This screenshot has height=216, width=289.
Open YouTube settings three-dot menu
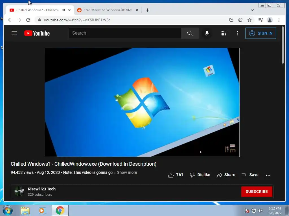coord(237,33)
